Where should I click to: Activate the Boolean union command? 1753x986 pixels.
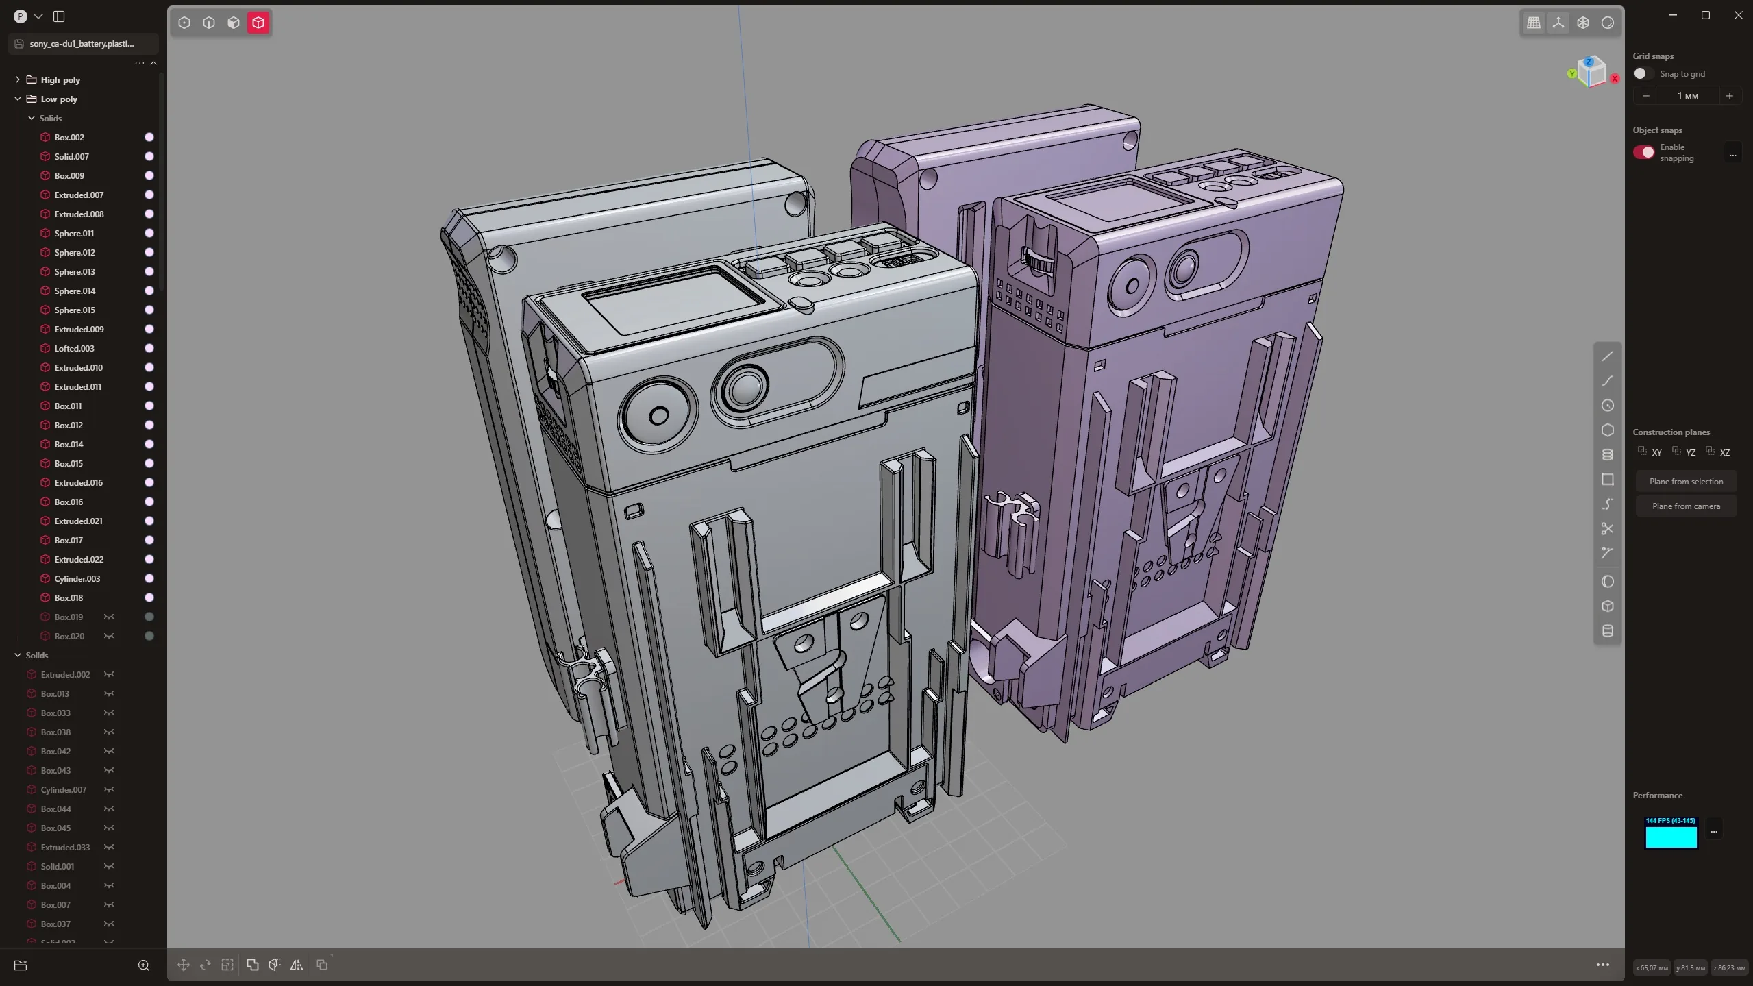coord(253,965)
